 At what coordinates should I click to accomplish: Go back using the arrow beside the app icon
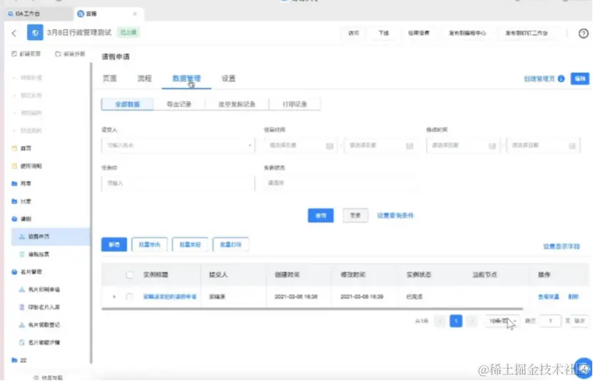[14, 34]
